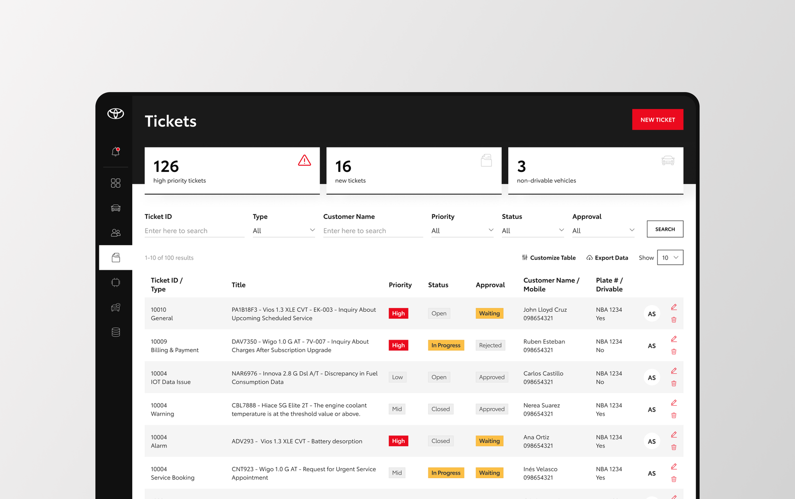Open the users icon in sidebar
Viewport: 795px width, 499px height.
116,233
